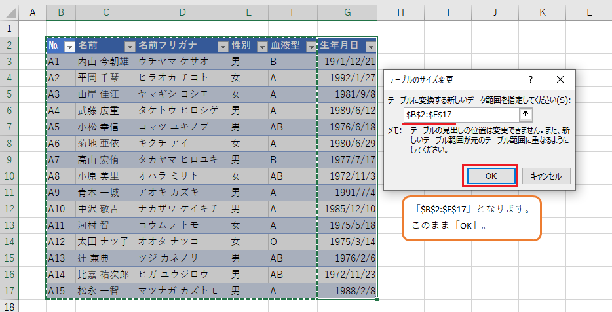
Task: Click the date cell 1980/6/29
Action: tap(347, 144)
